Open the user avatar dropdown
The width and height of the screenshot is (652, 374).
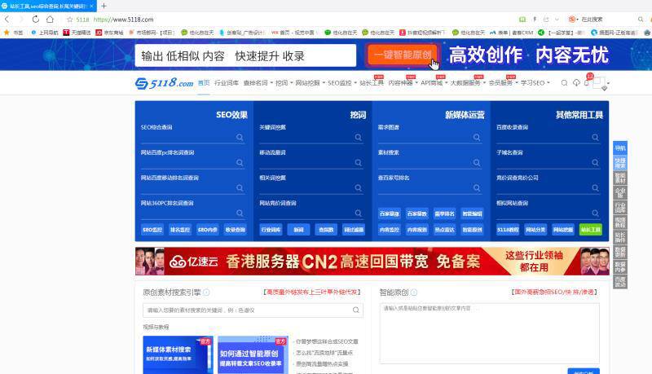[x=601, y=83]
